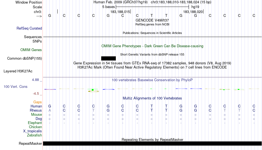The image size is (262, 150).
Task: Click the RepeatMasker track label
Action: click(x=30, y=143)
